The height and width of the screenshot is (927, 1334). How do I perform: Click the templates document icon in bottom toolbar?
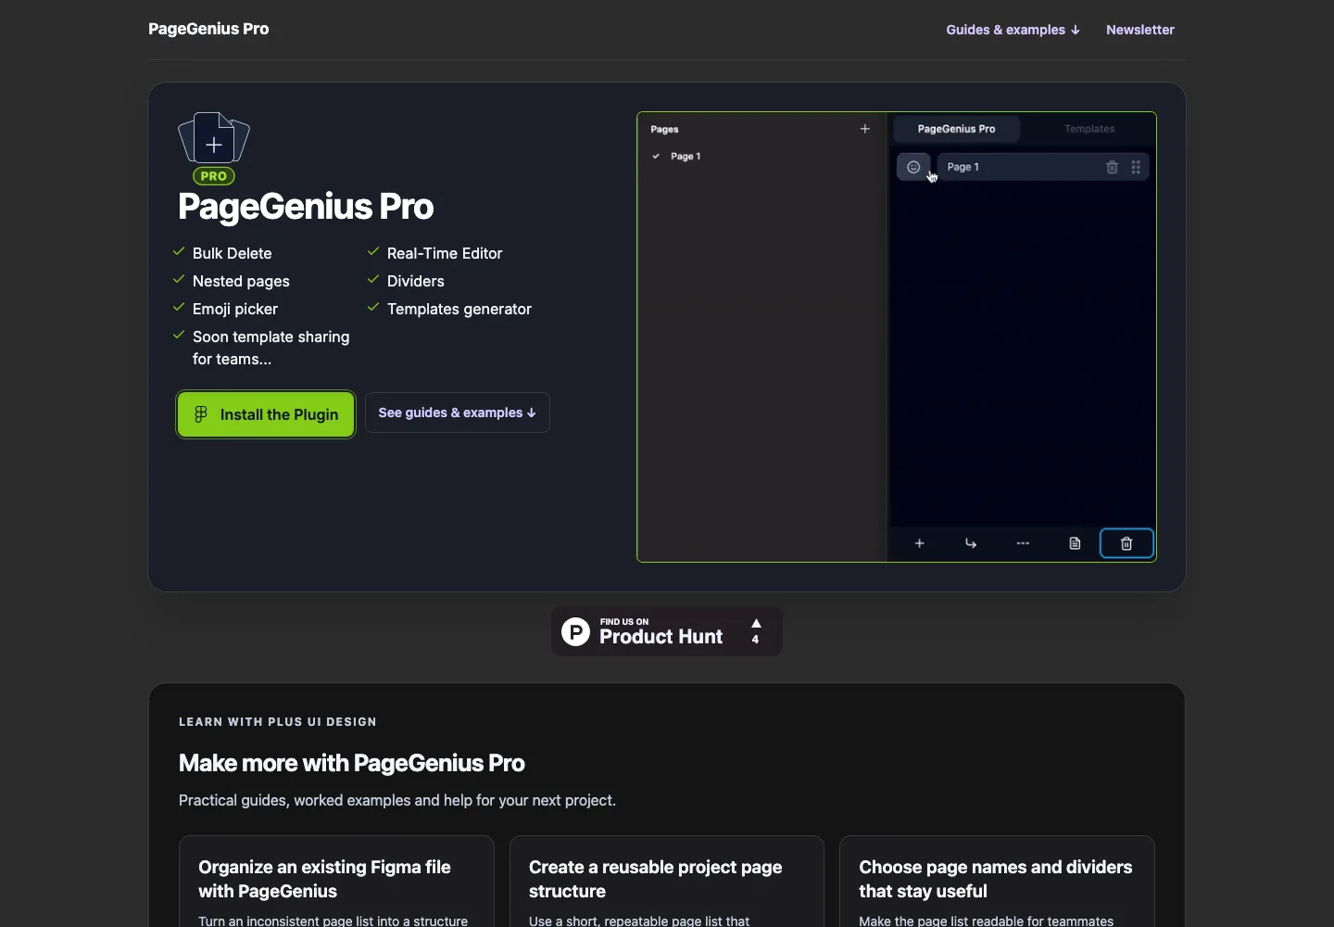[1076, 543]
